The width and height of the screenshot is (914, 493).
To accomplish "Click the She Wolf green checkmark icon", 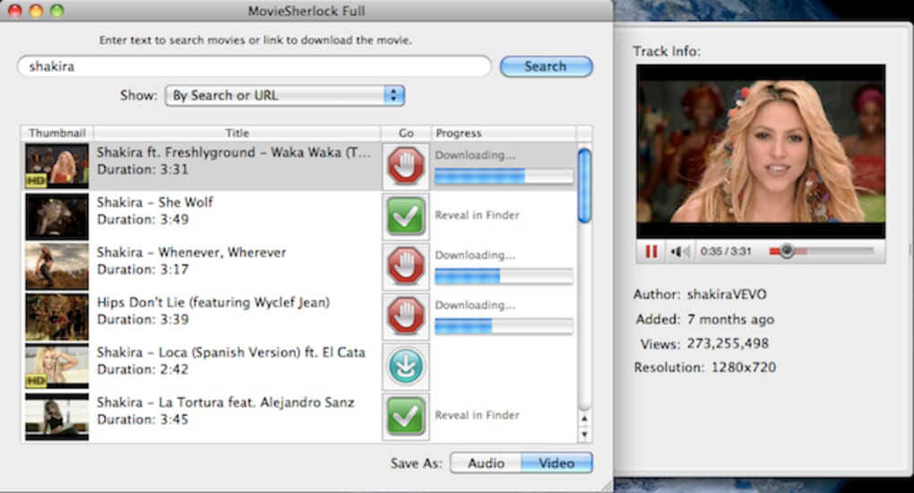I will (x=406, y=216).
